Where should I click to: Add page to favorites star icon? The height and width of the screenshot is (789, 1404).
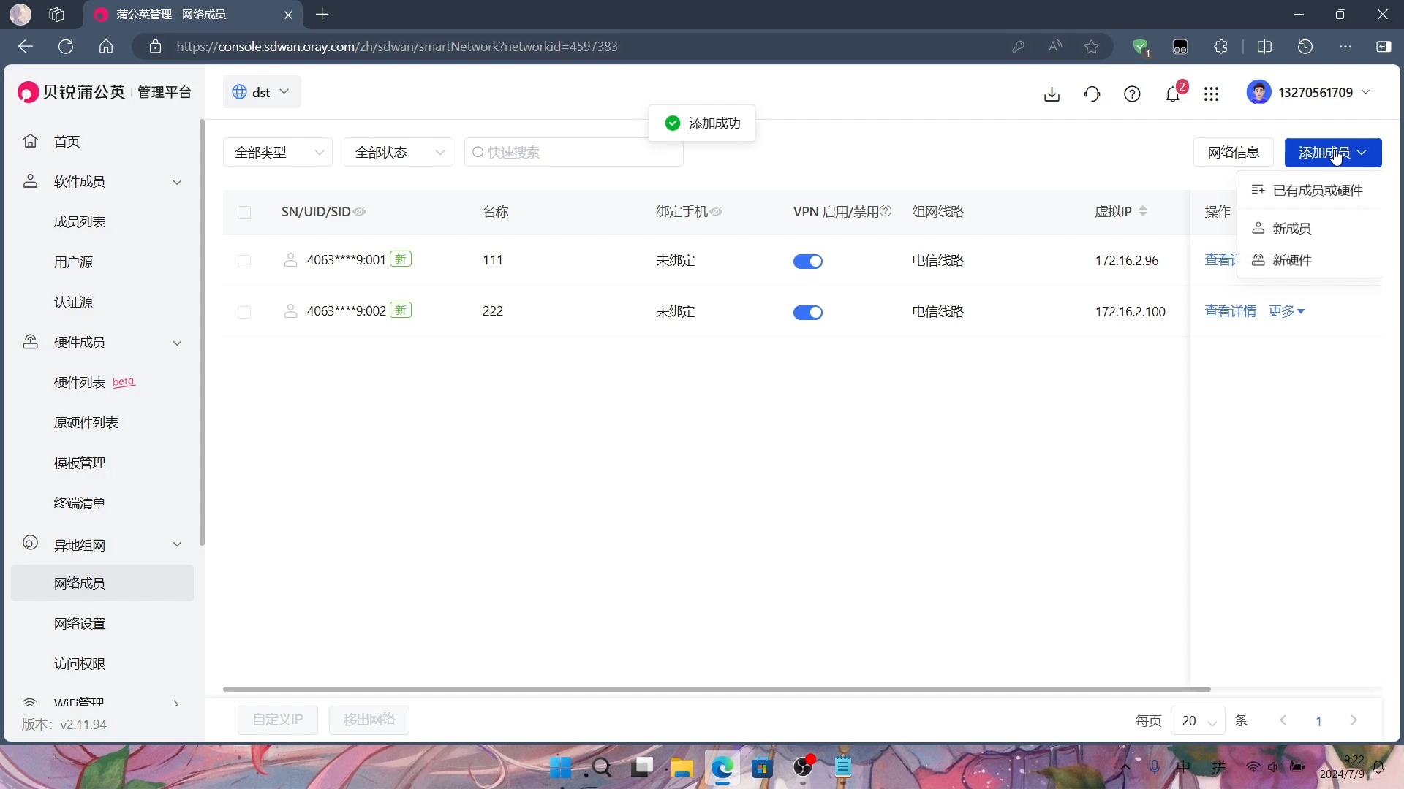pyautogui.click(x=1091, y=47)
